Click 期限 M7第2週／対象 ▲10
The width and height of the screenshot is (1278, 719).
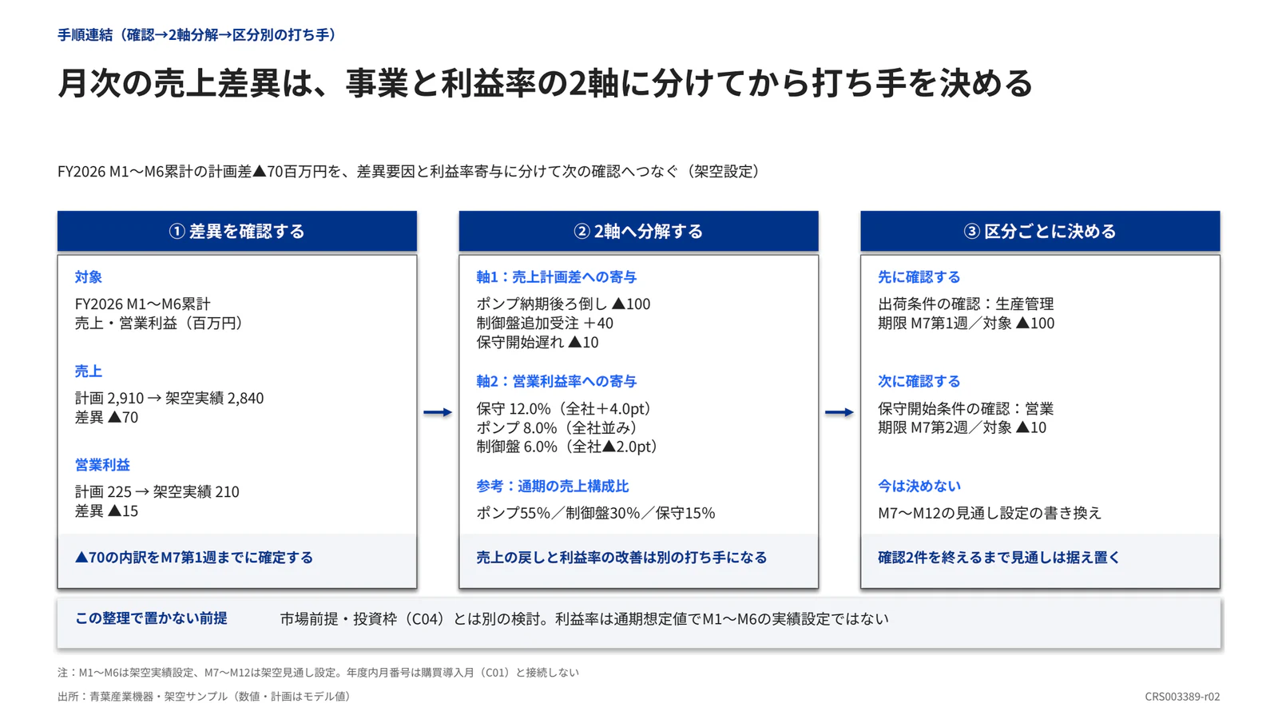tap(962, 428)
